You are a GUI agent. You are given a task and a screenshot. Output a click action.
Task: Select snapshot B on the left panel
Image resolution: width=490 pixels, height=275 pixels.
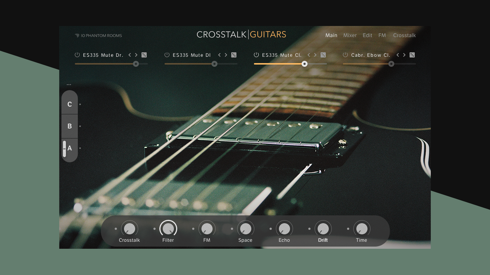pos(69,126)
